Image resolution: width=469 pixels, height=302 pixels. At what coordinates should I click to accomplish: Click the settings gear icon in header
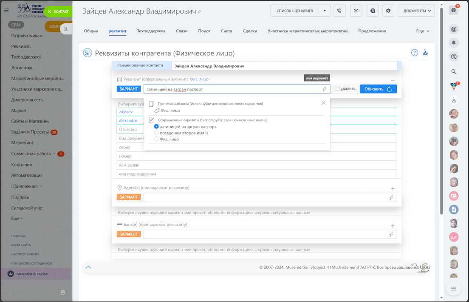click(388, 11)
